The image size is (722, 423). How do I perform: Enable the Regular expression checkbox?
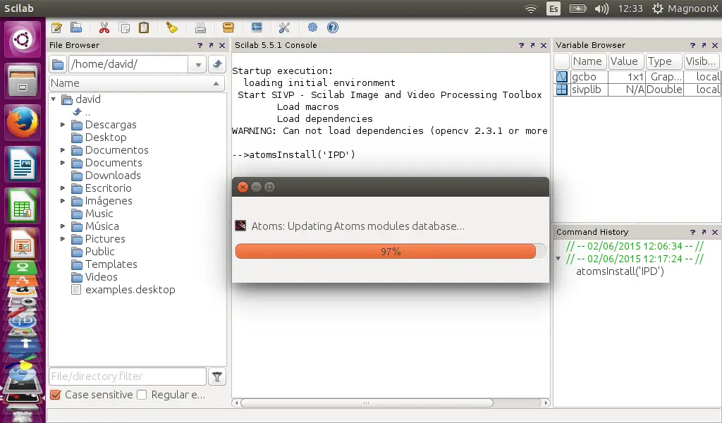point(142,395)
